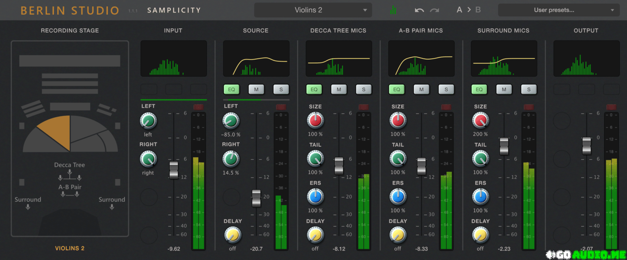Reset the Source channel red clip indicator
This screenshot has width=627, height=260.
(281, 107)
